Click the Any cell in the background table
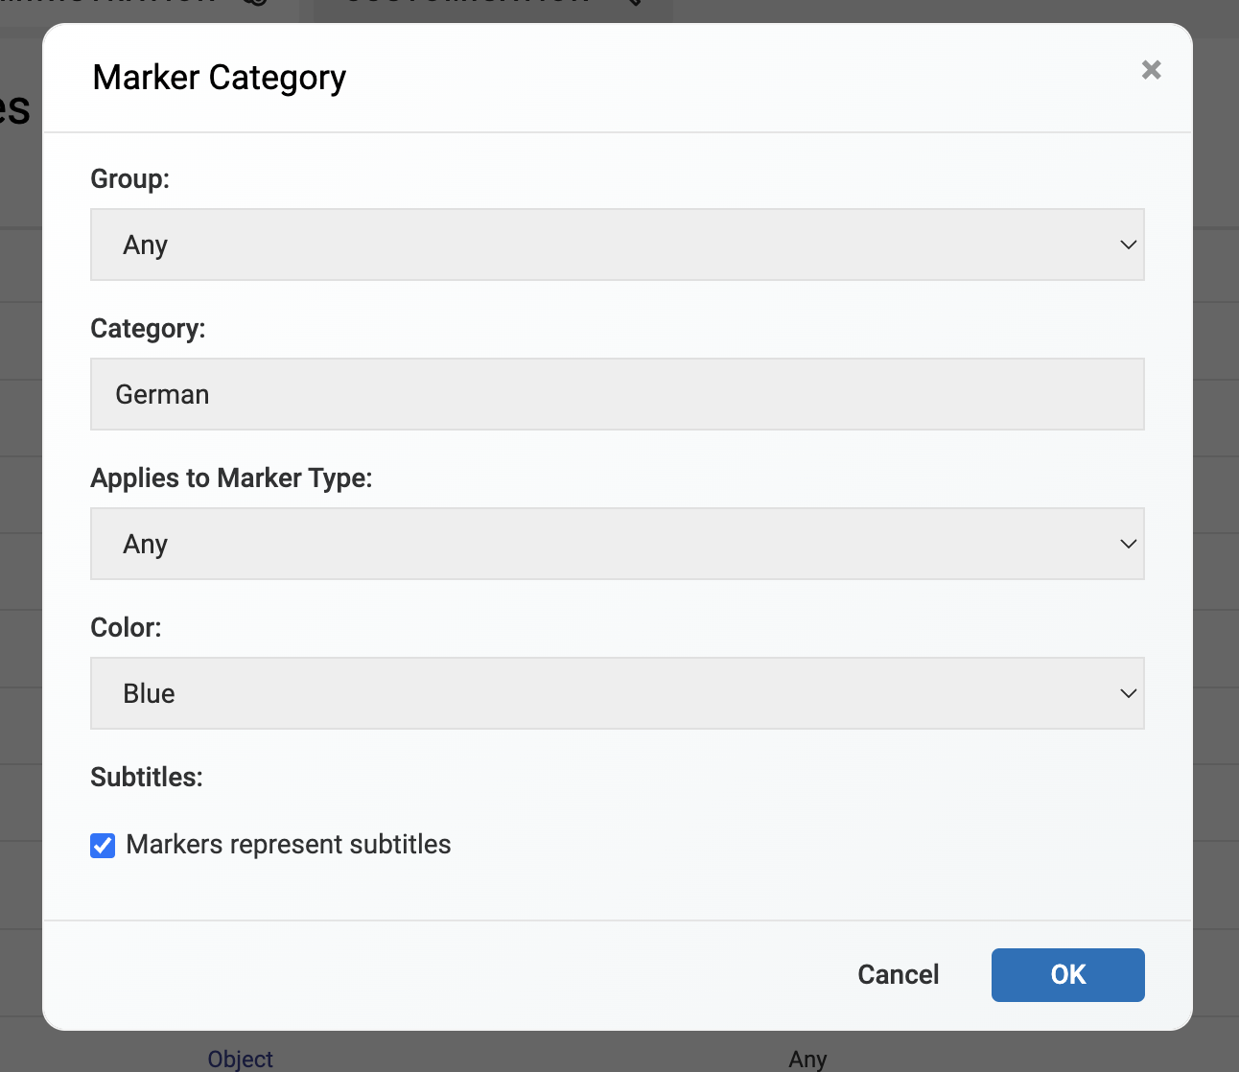The height and width of the screenshot is (1072, 1239). point(807,1059)
